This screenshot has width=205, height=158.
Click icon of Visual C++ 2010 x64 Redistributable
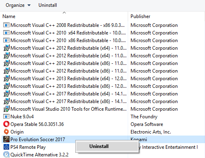(6, 33)
